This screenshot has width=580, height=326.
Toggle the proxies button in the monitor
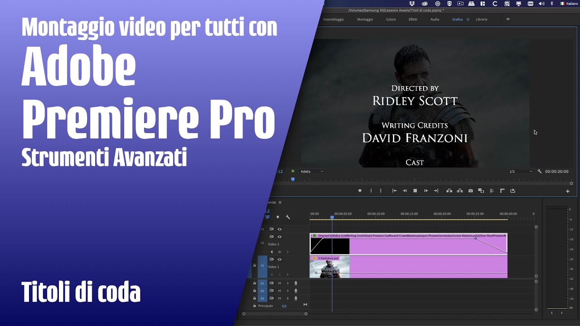tap(492, 191)
